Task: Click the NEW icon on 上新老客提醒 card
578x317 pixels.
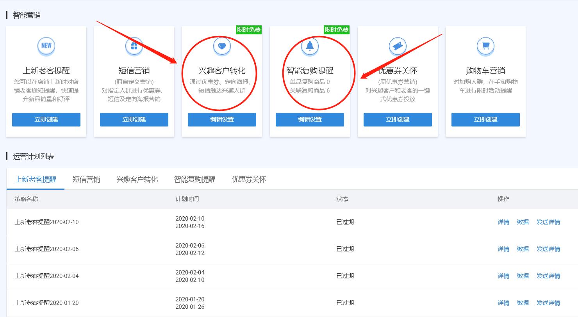Action: [46, 46]
